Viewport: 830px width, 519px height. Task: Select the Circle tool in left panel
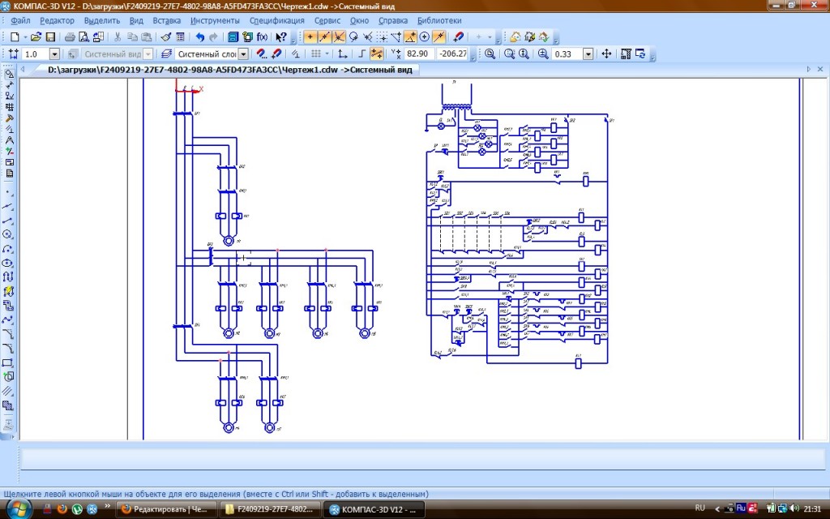8,234
